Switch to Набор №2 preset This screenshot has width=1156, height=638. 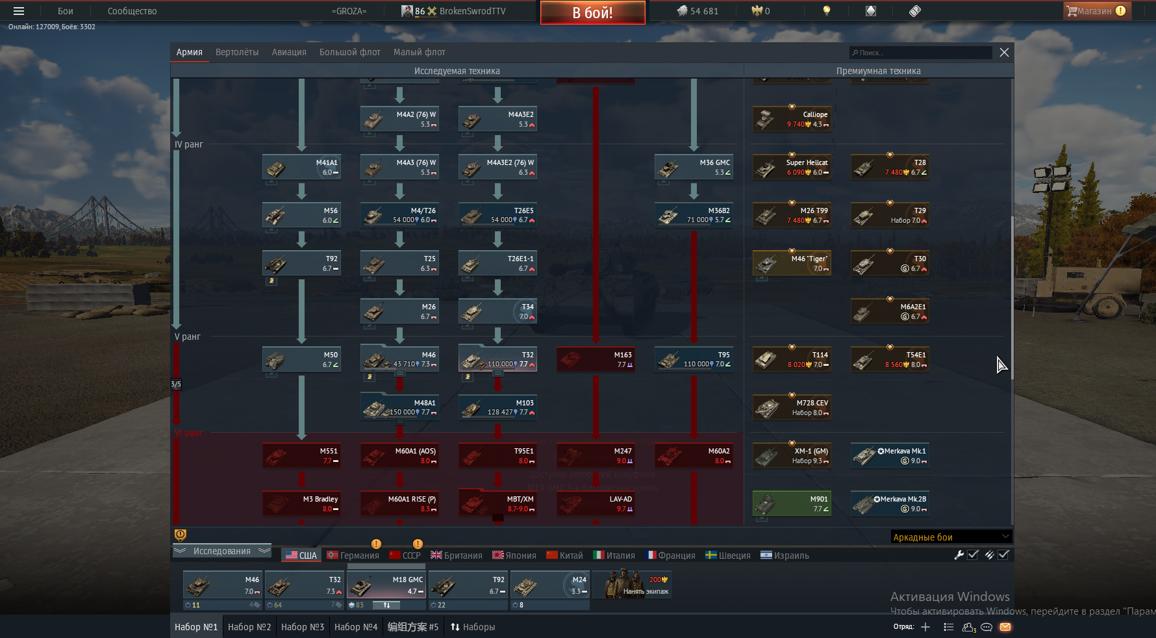click(x=249, y=627)
